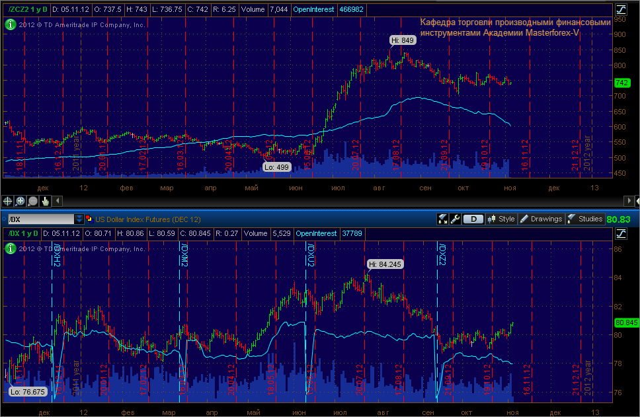Open upper chart info icon
Screen dimensions: 640x417
coord(10,24)
